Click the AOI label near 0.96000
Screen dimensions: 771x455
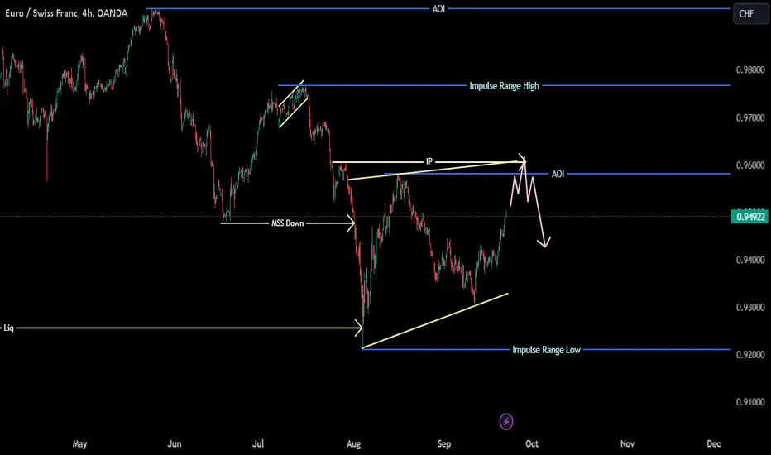(558, 174)
